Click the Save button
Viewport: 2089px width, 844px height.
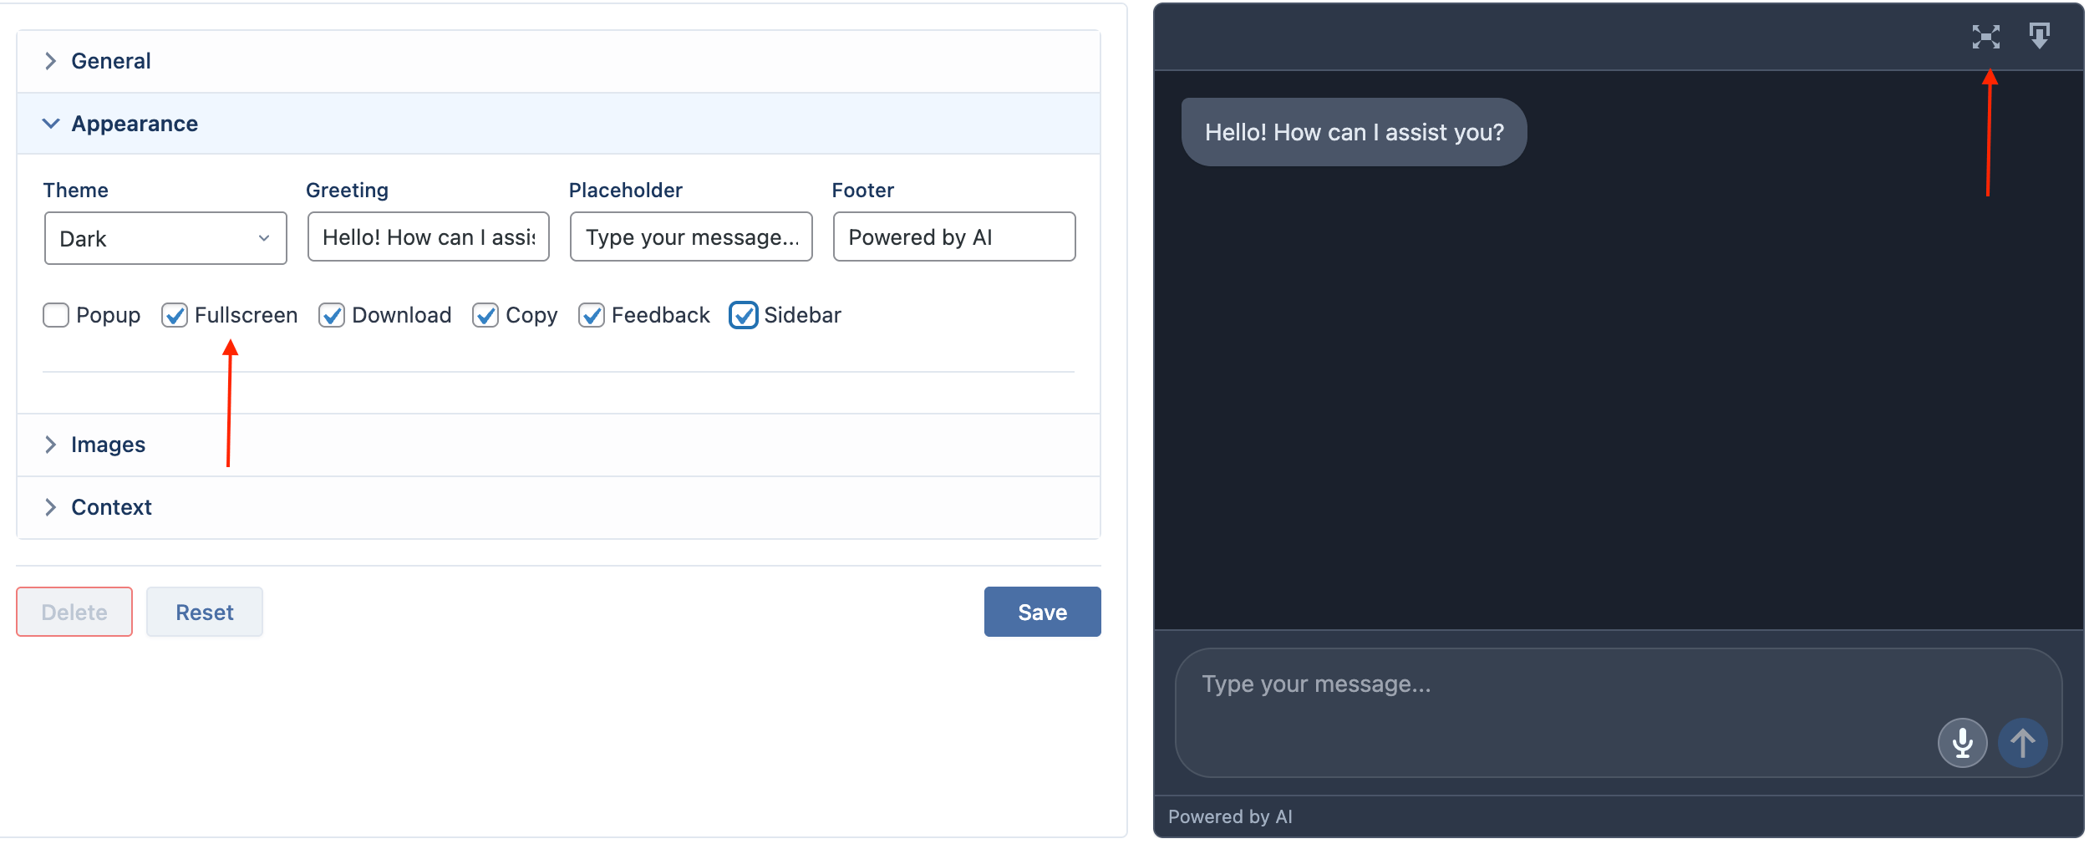coord(1042,612)
